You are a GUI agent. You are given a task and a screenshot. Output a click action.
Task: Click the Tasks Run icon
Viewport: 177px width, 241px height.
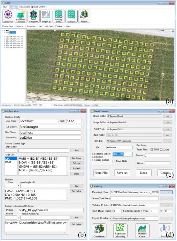pyautogui.click(x=72, y=16)
